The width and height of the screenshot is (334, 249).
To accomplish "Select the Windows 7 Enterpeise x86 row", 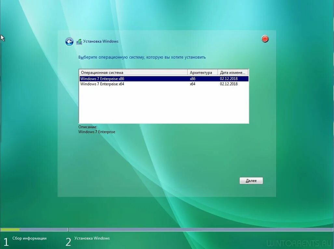I will 164,79.
